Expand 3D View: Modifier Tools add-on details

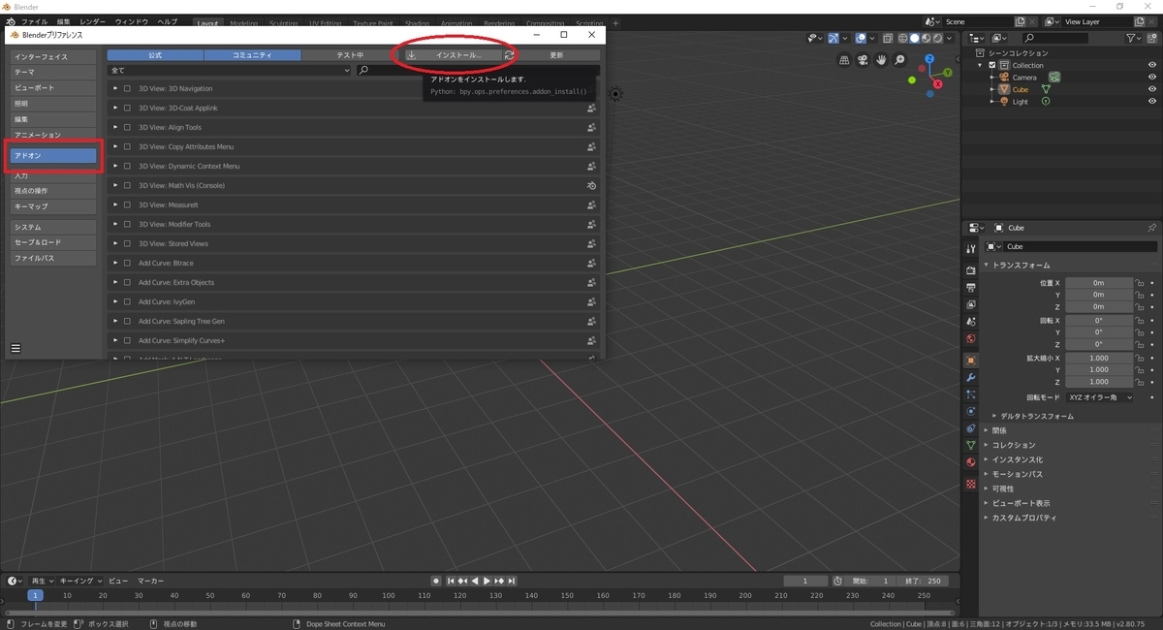(115, 224)
